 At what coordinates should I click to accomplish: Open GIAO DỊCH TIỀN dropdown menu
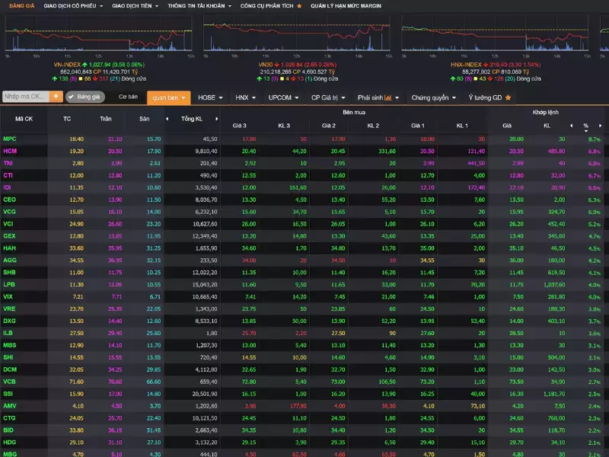coord(136,6)
